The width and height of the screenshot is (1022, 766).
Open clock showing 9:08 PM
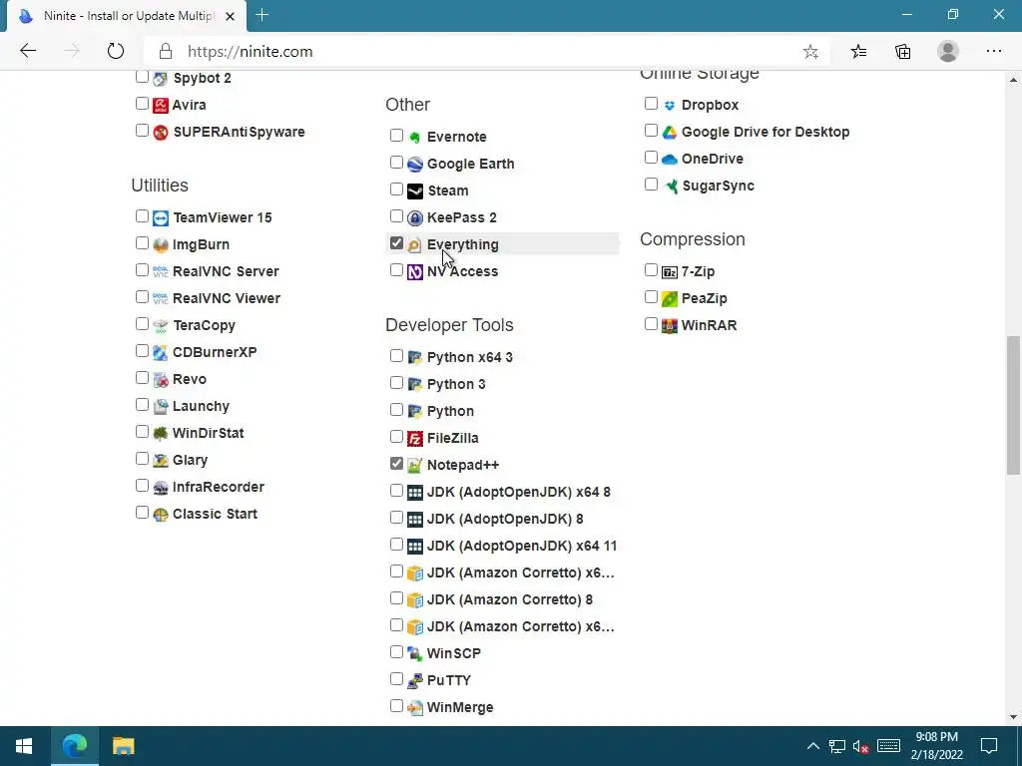pos(936,746)
